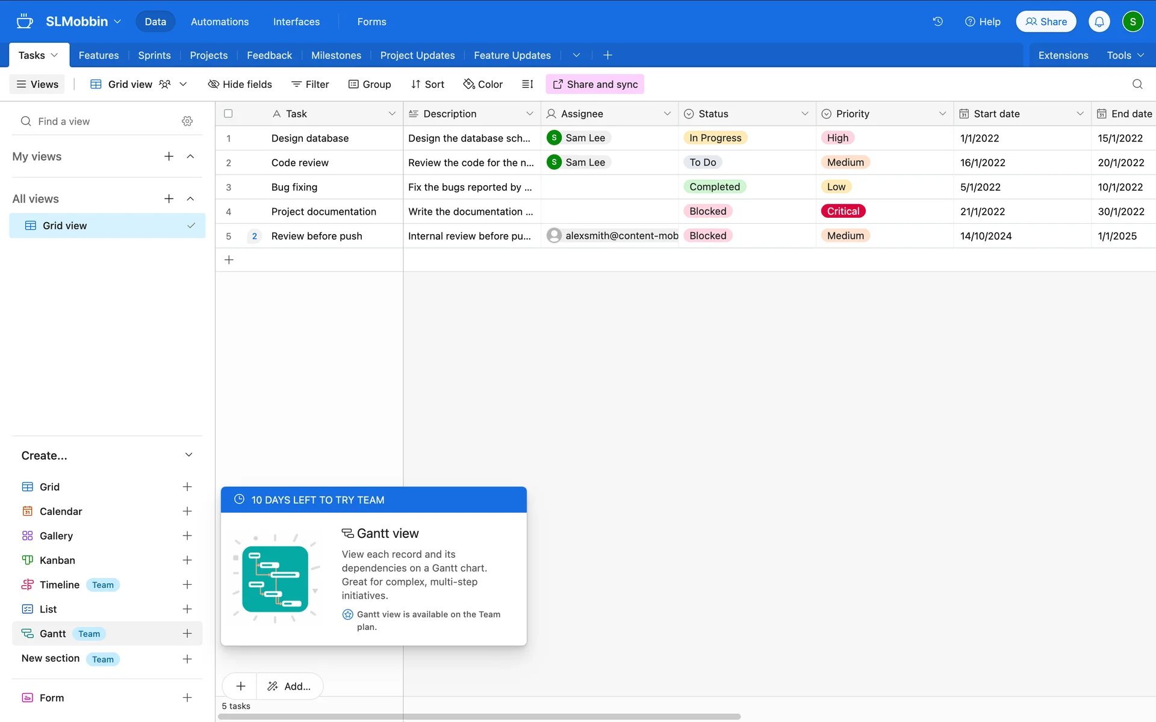Toggle the select all rows checkbox
The height and width of the screenshot is (722, 1156).
click(x=228, y=114)
